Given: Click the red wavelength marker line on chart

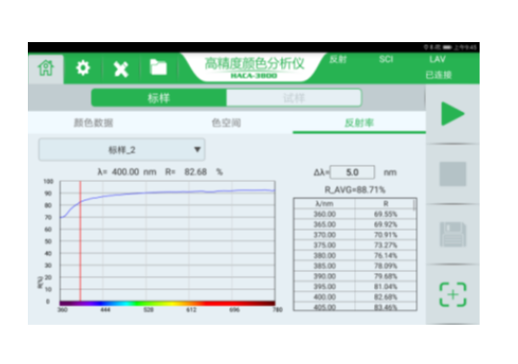Looking at the screenshot, I should pyautogui.click(x=81, y=240).
